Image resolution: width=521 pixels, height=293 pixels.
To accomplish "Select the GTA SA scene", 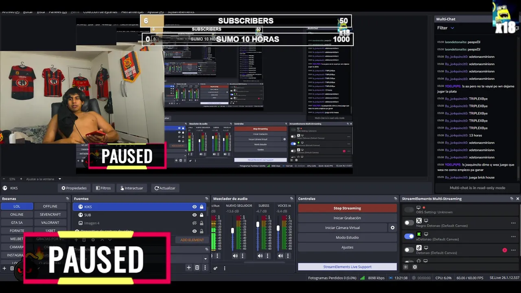I will tap(17, 223).
